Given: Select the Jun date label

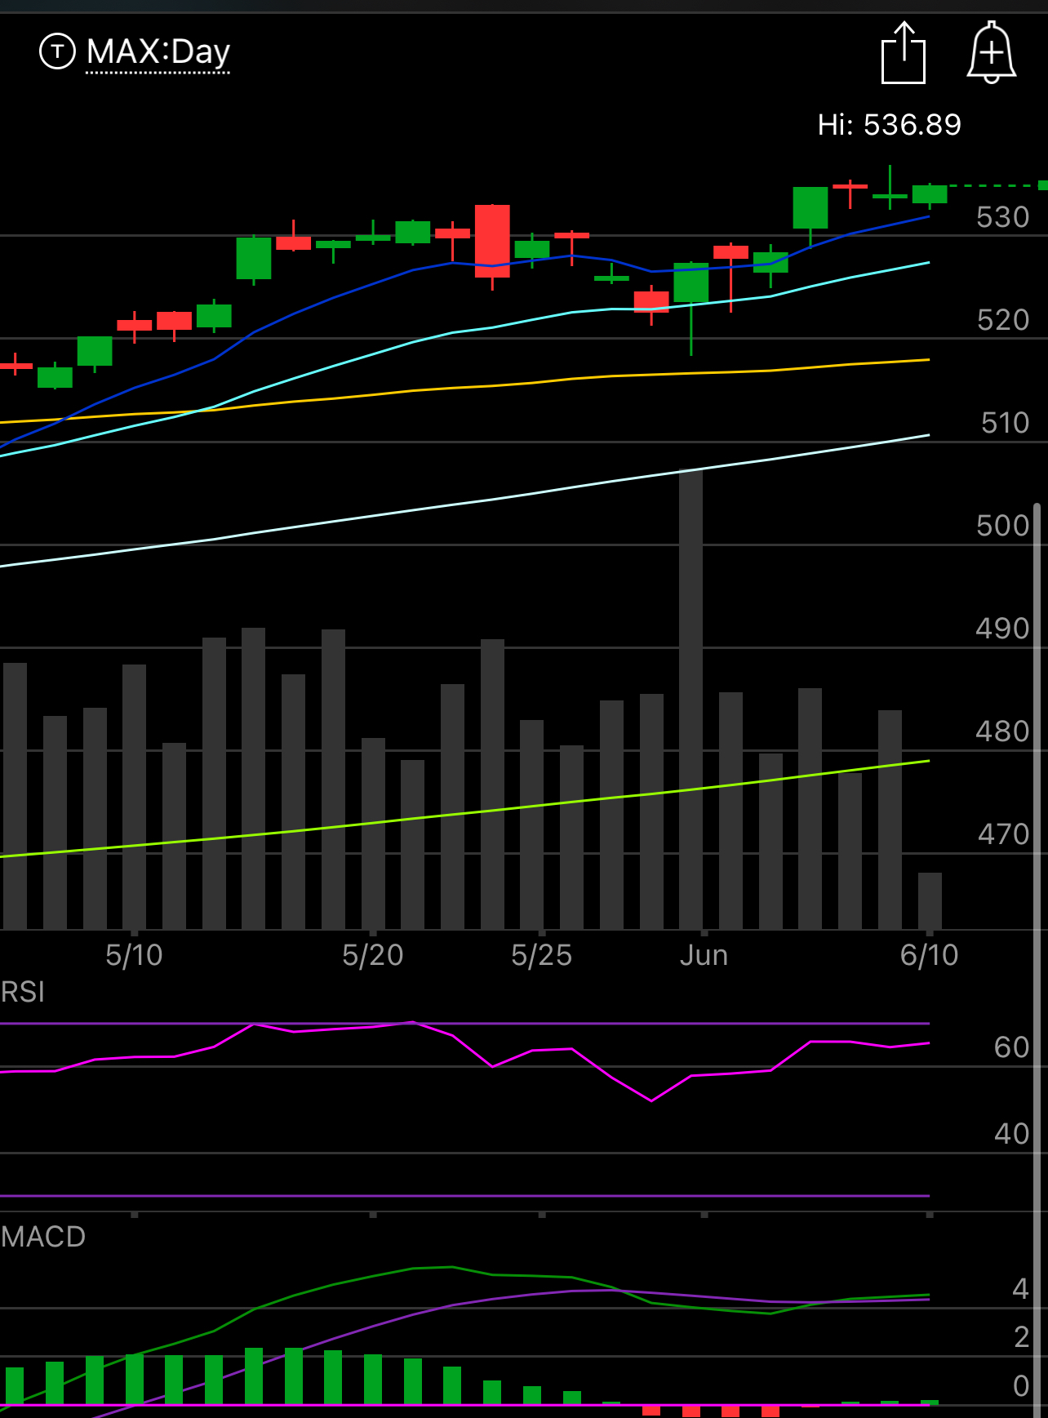Looking at the screenshot, I should point(704,955).
